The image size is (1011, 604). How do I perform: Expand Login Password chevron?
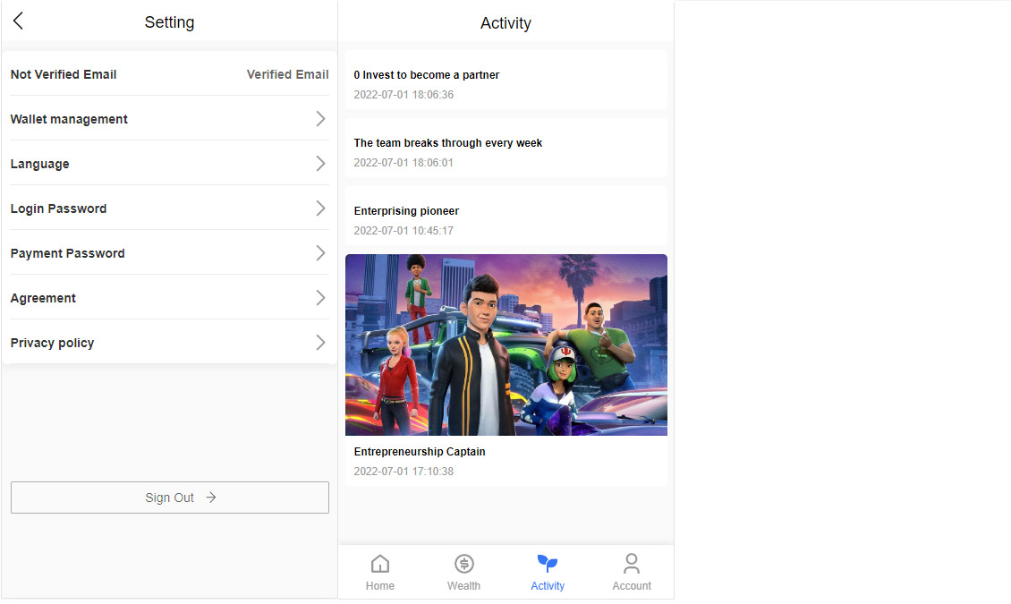[320, 208]
